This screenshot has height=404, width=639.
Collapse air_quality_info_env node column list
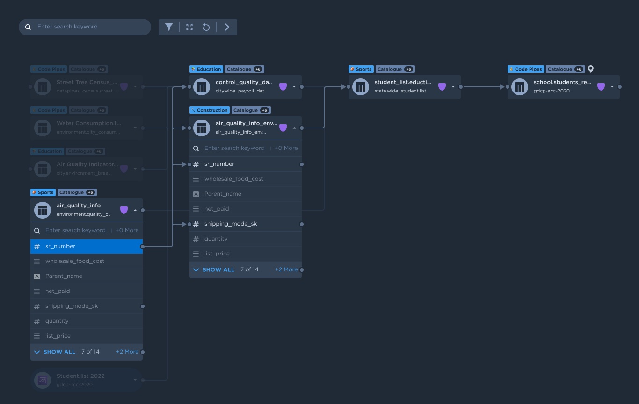pos(294,128)
